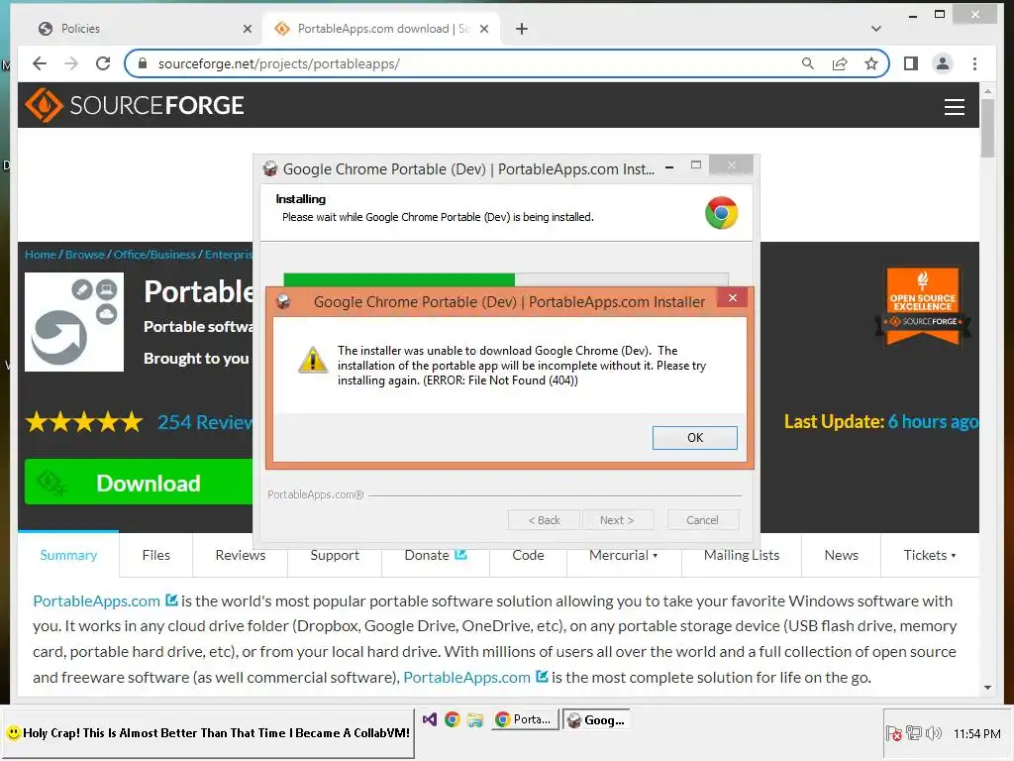Click the warning triangle icon in dialog
This screenshot has height=761, width=1014.
(x=312, y=361)
